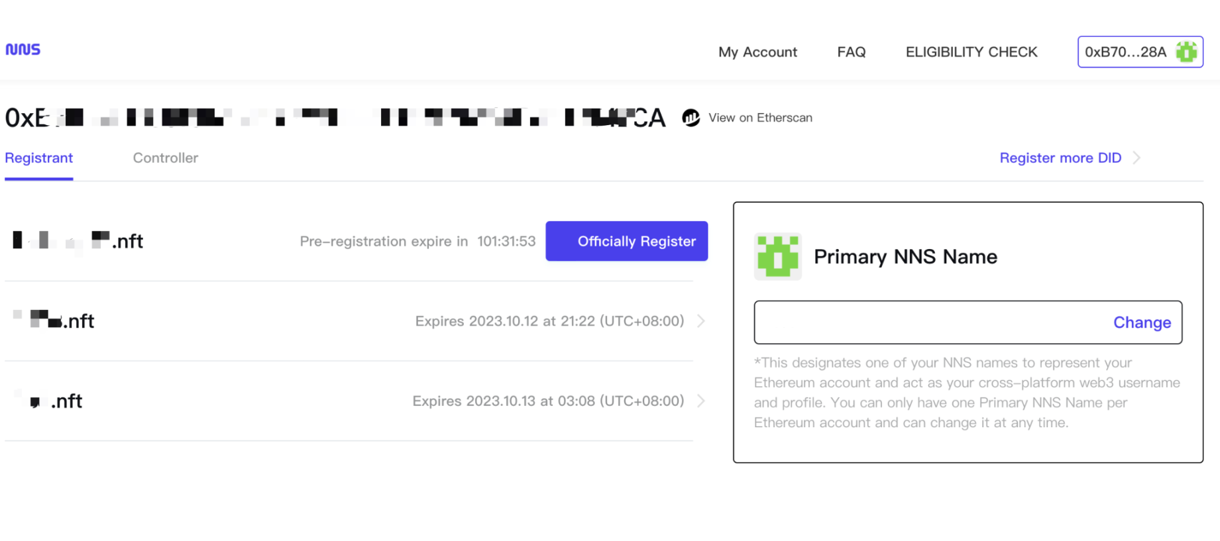Image resolution: width=1220 pixels, height=541 pixels.
Task: Open the My Account page
Action: pyautogui.click(x=757, y=52)
